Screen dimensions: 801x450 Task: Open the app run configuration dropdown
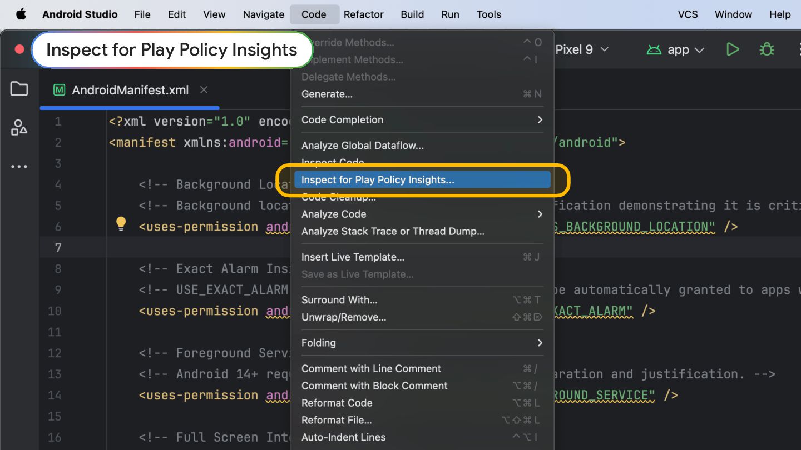(x=685, y=49)
